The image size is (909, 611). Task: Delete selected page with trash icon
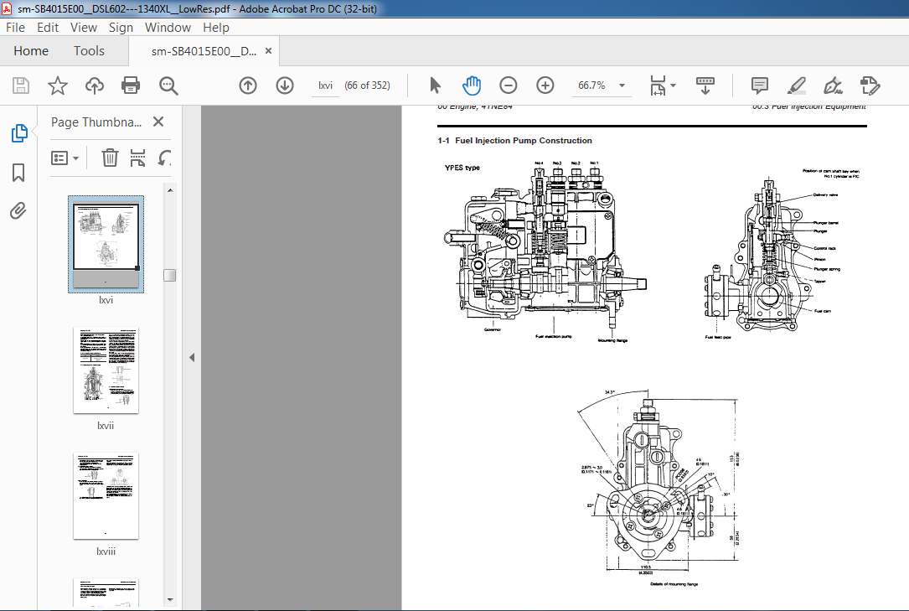pyautogui.click(x=110, y=158)
